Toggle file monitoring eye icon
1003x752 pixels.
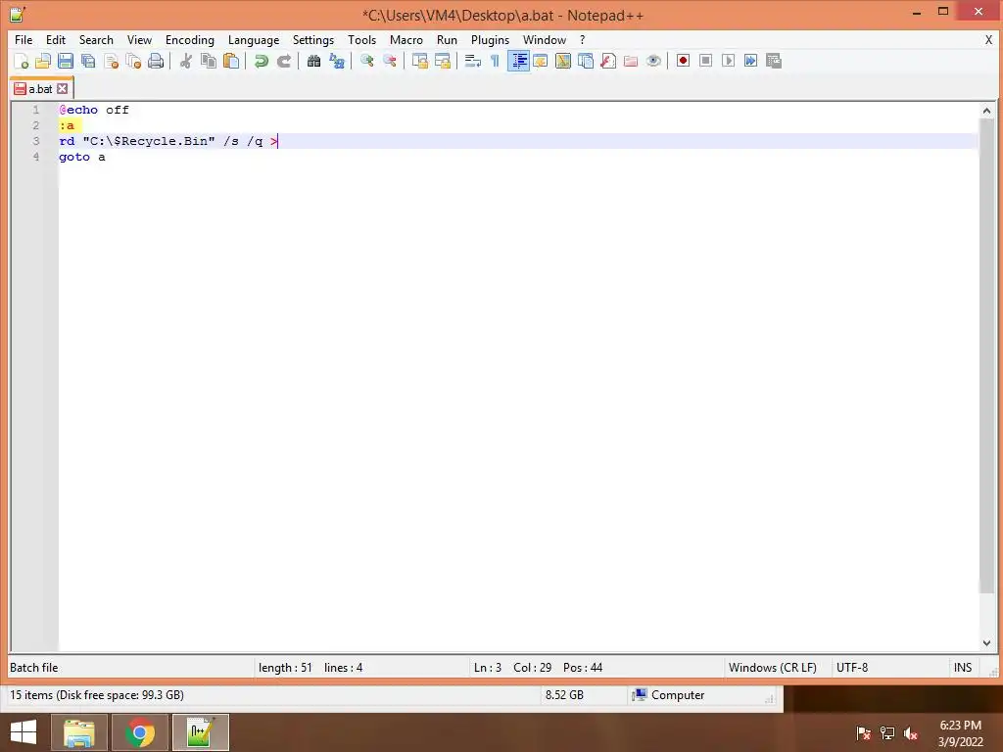pyautogui.click(x=653, y=61)
